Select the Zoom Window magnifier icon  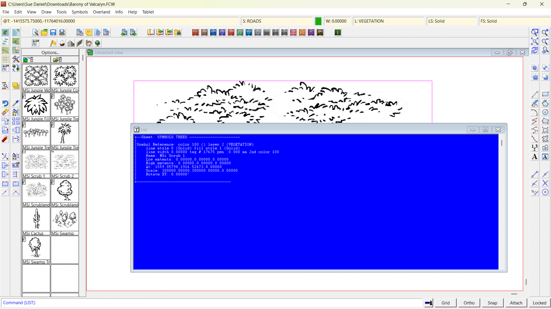pos(535,33)
